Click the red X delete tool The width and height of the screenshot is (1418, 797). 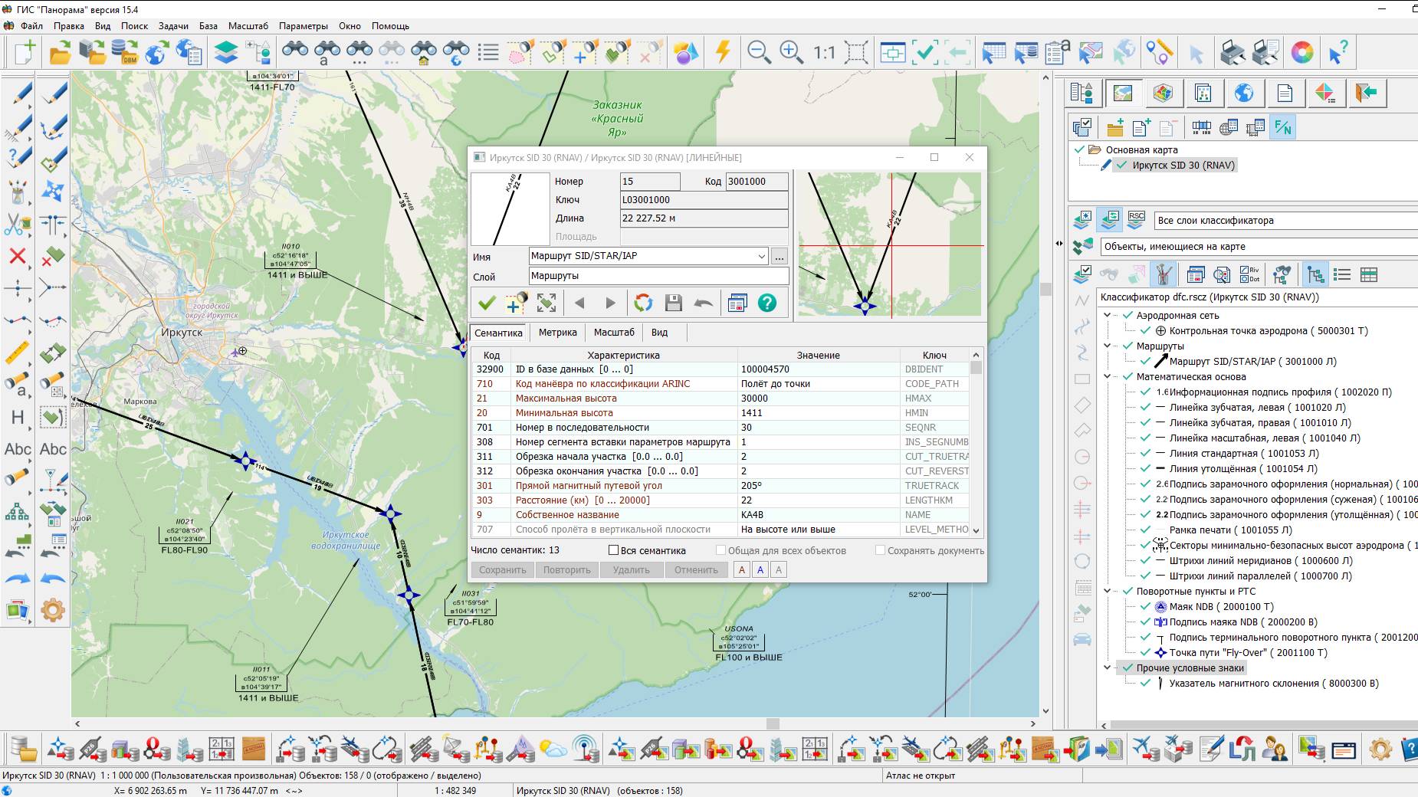coord(18,256)
